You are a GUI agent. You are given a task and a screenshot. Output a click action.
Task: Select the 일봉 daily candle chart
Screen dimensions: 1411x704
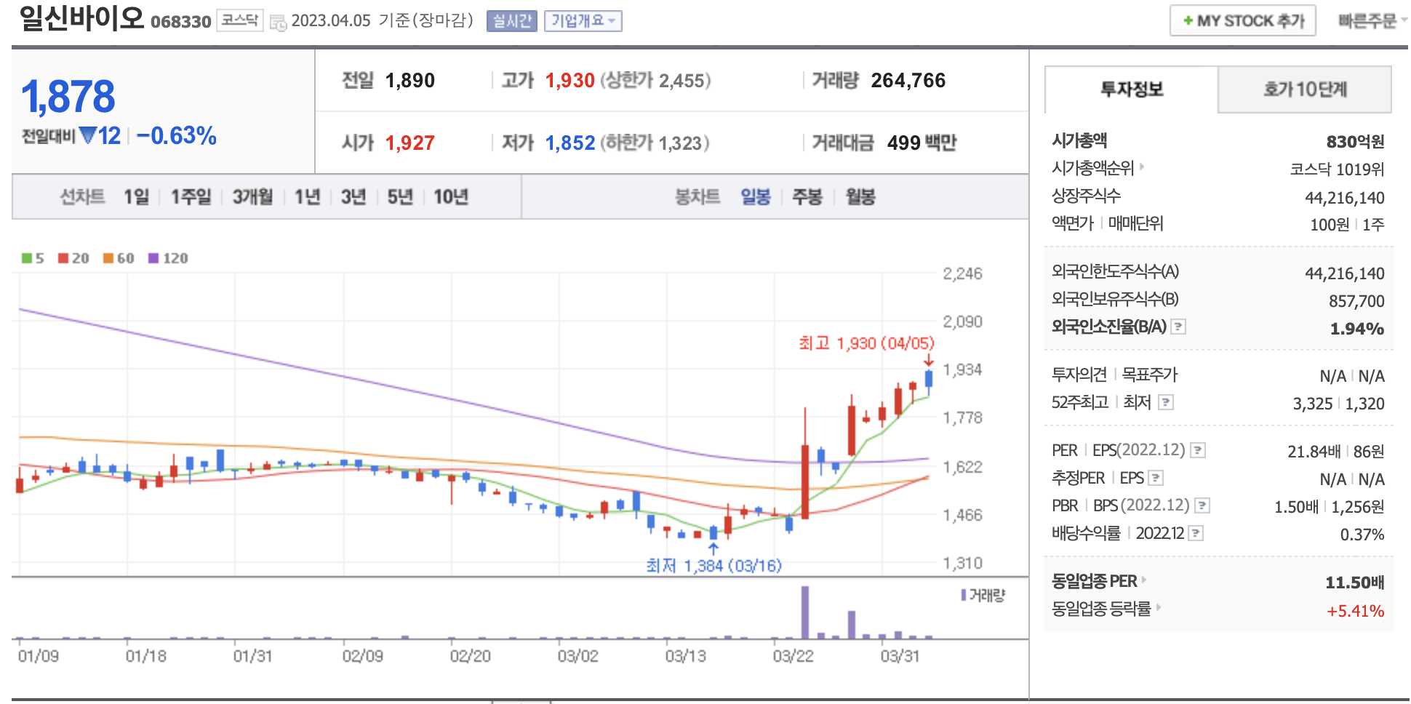[755, 197]
